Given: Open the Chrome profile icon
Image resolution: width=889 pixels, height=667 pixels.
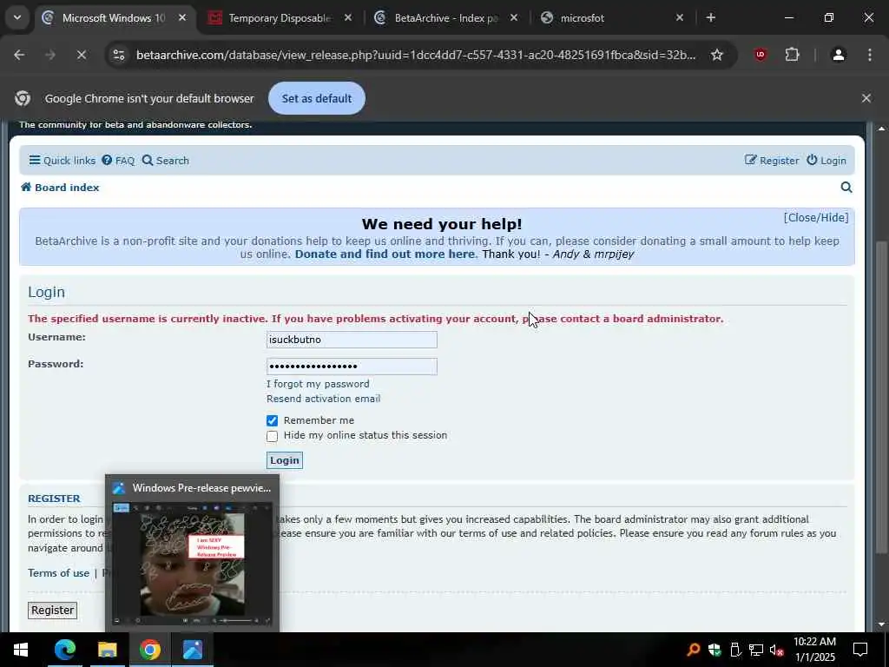Looking at the screenshot, I should (x=839, y=55).
